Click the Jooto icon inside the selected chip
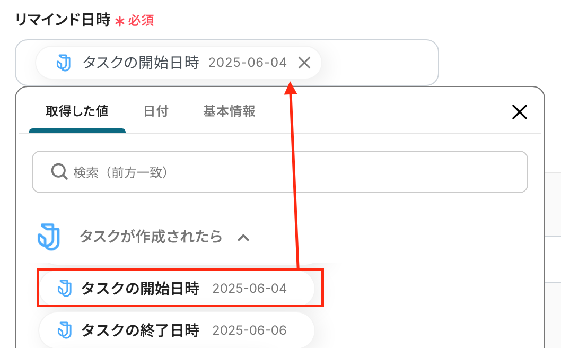Screen dimensions: 561x348 click(x=64, y=63)
